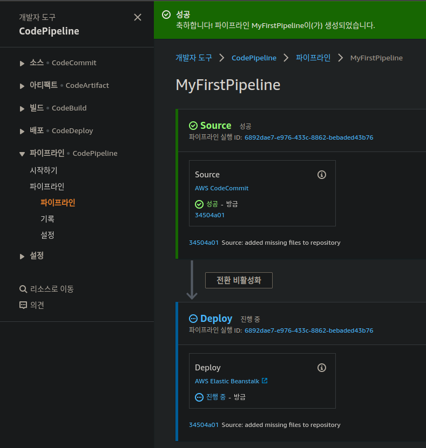
Task: Open 리소스로 이동 resource search
Action: 52,289
